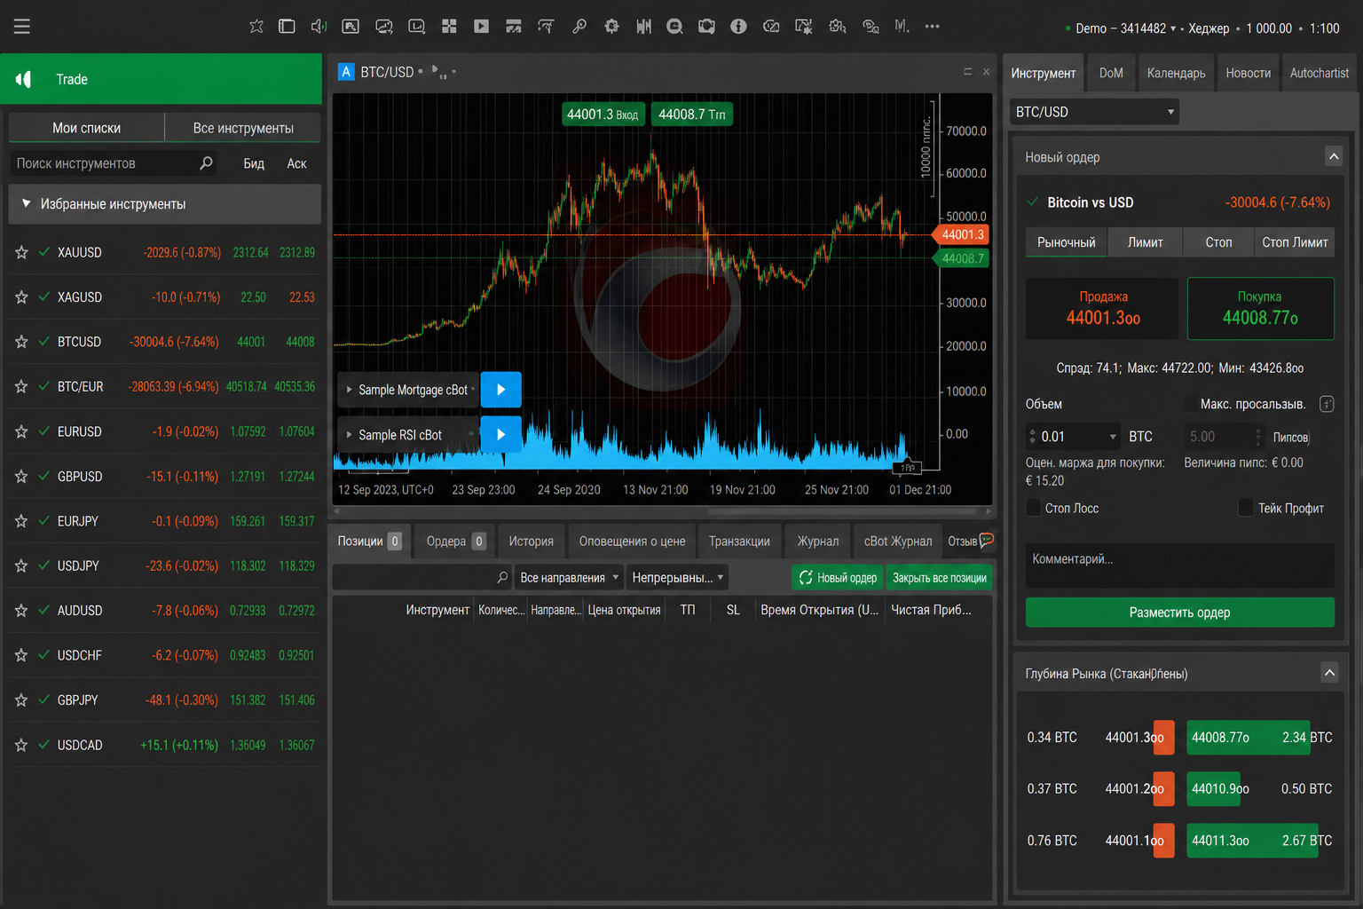Open the gear settings icon in toolbar
Image resolution: width=1363 pixels, height=909 pixels.
[611, 27]
